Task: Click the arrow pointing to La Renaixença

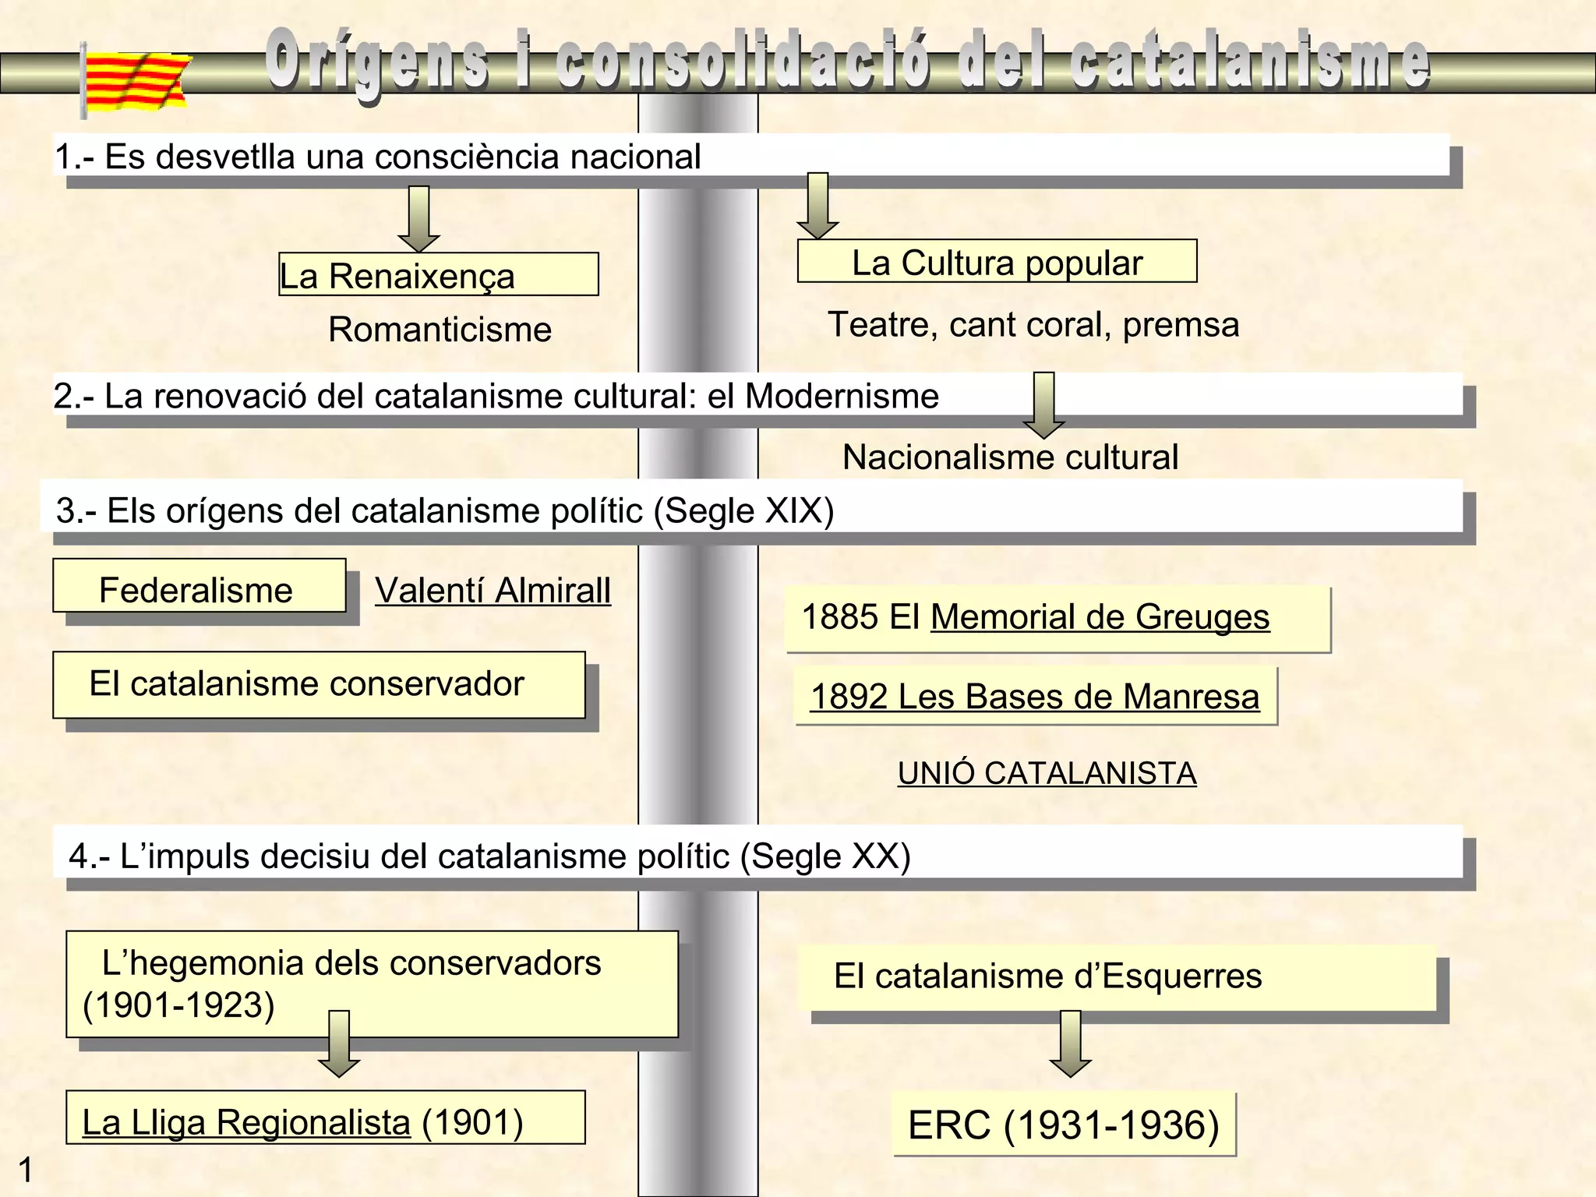Action: pyautogui.click(x=418, y=220)
